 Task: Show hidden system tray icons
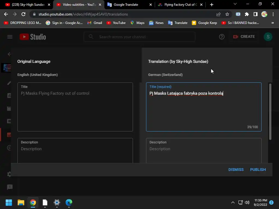pos(233,202)
